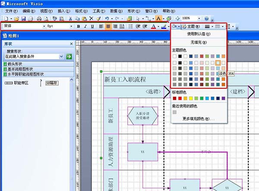
Task: Delete selection with the X icon
Action: 91,18
